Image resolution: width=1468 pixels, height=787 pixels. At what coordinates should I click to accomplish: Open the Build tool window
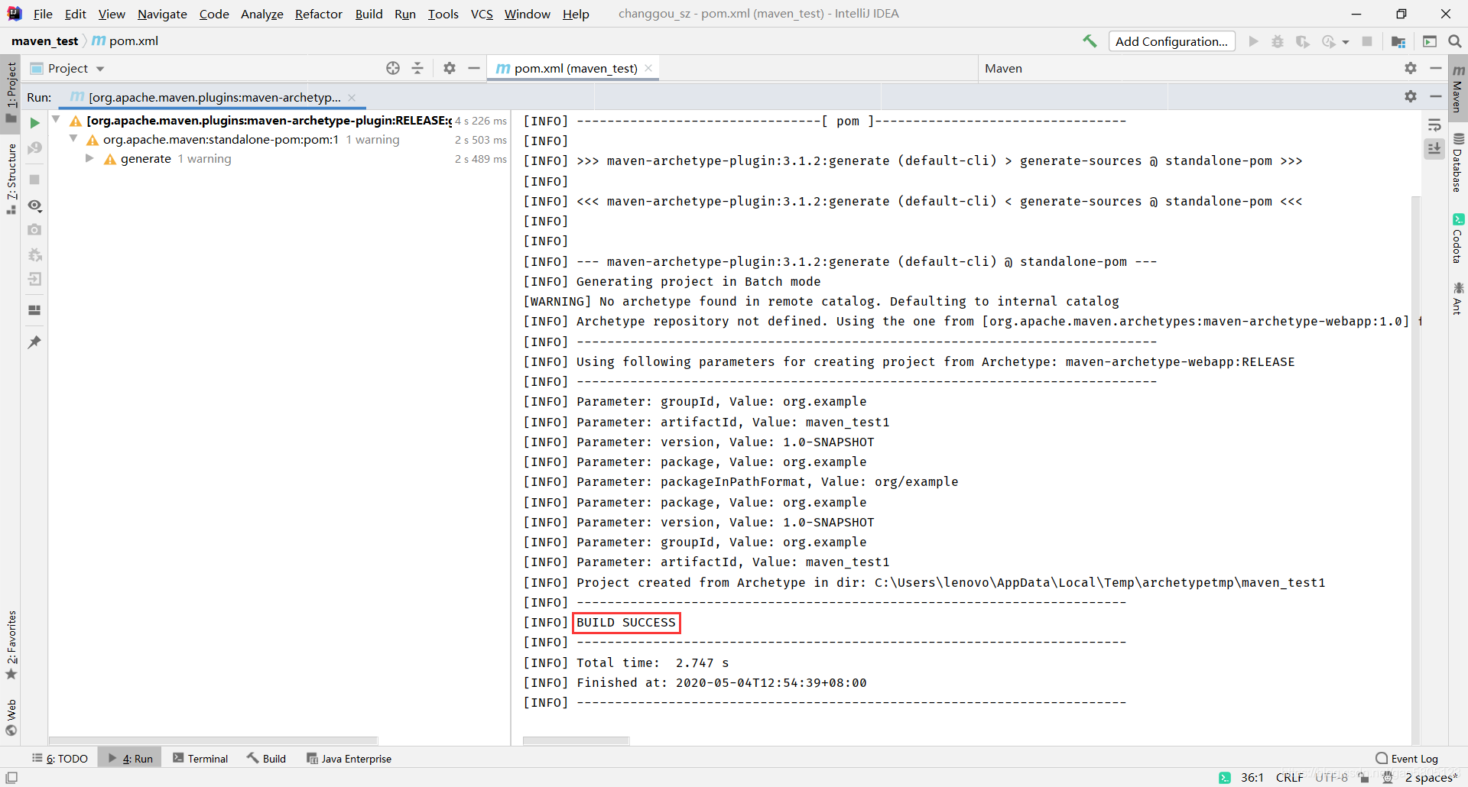click(x=266, y=758)
